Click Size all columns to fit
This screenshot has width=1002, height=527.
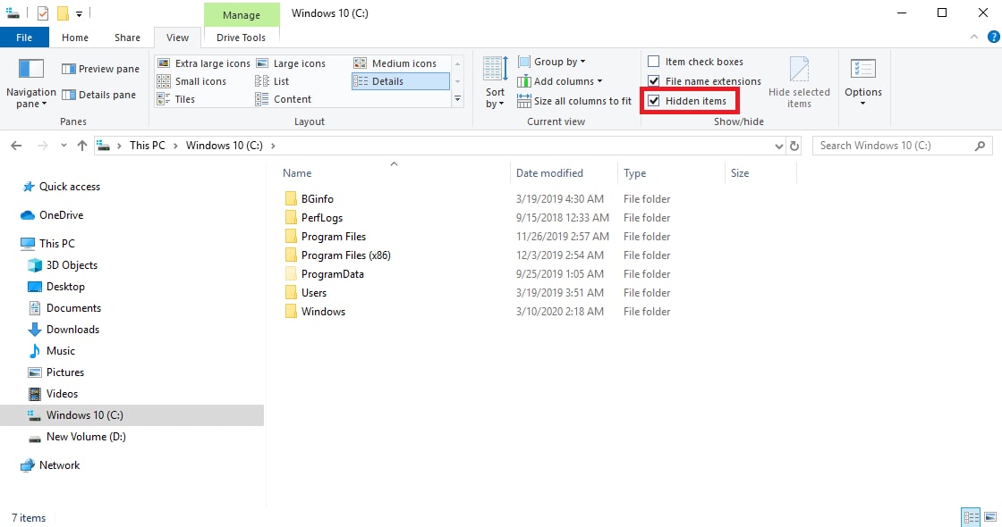click(580, 101)
